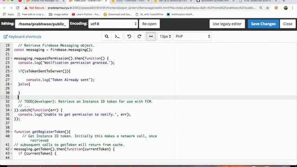The image size is (297, 167).
Task: Collapse the code fold at line 42
Action: (11, 149)
